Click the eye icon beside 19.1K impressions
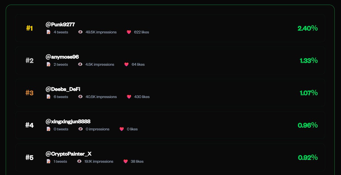The width and height of the screenshot is (341, 175). pyautogui.click(x=79, y=161)
